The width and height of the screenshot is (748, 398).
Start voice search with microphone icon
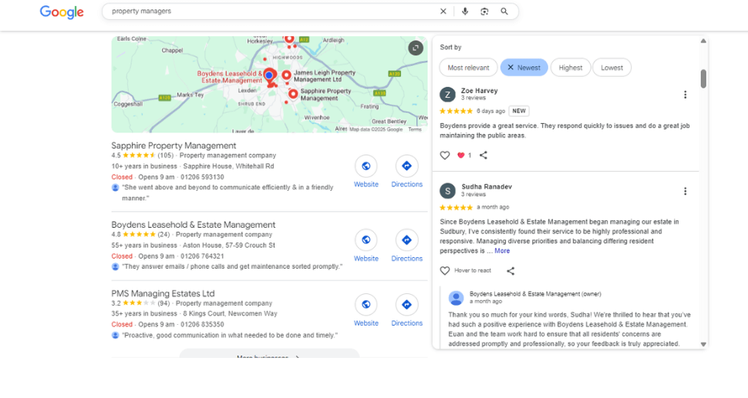pos(465,12)
